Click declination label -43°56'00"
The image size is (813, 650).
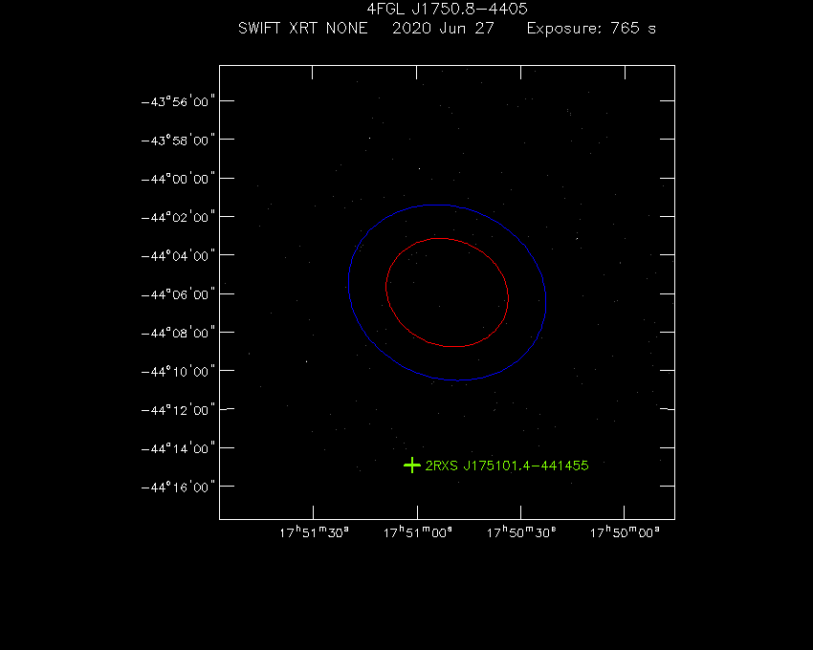pyautogui.click(x=178, y=101)
